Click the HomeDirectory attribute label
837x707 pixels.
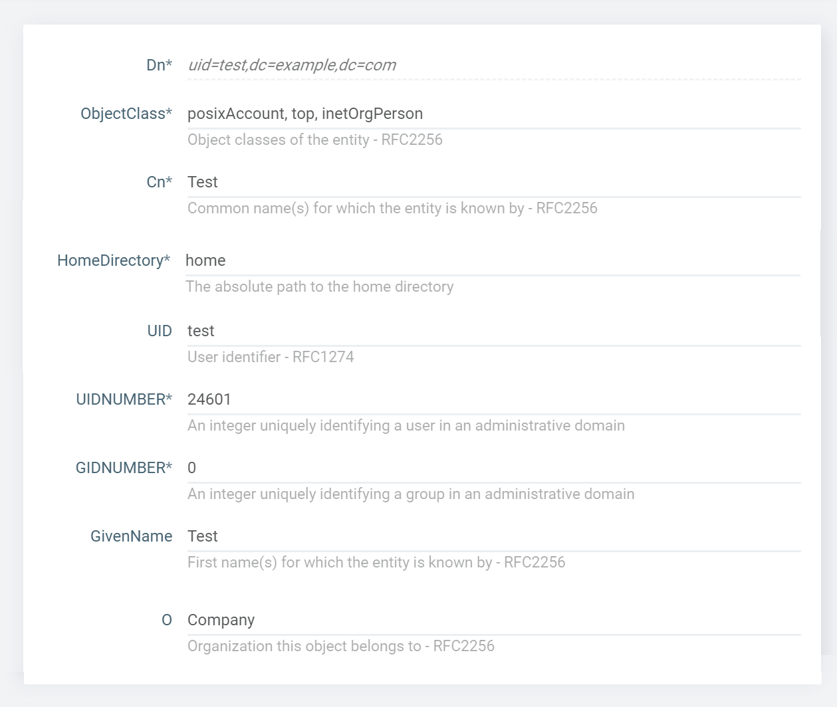coord(114,260)
